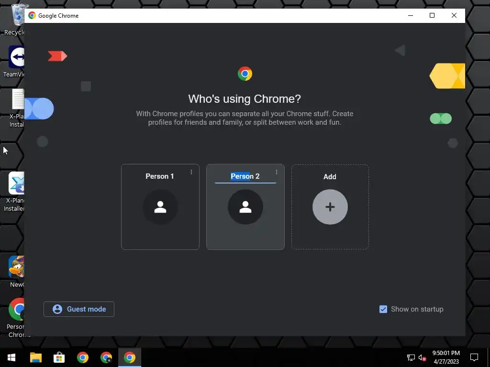Select the Person Chrome desktop shortcut
This screenshot has height=367, width=490.
[16, 318]
